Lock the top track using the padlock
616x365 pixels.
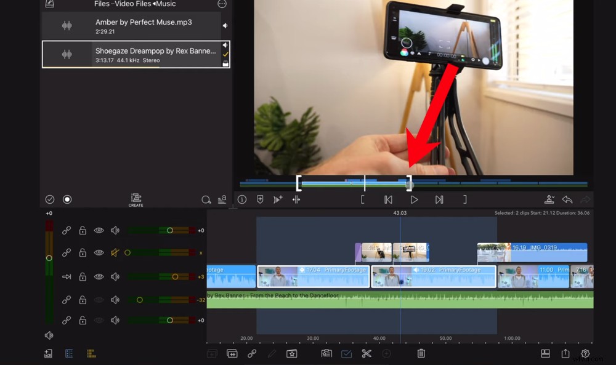coord(82,230)
